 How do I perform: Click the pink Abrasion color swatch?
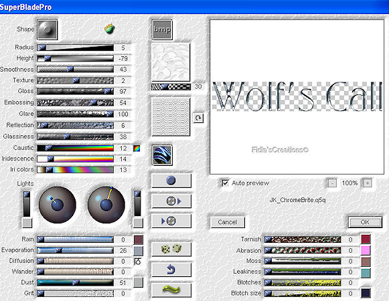point(366,250)
